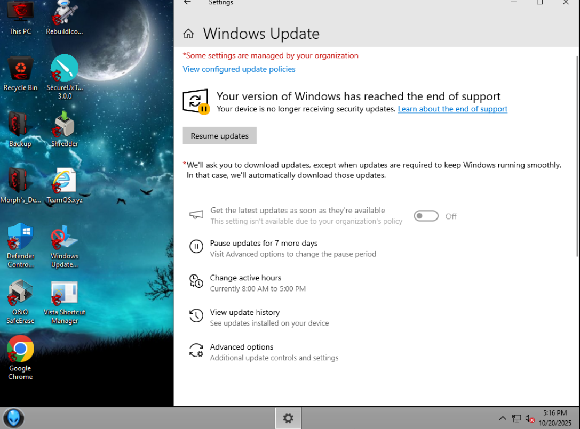Show hidden system tray icons

(x=502, y=418)
